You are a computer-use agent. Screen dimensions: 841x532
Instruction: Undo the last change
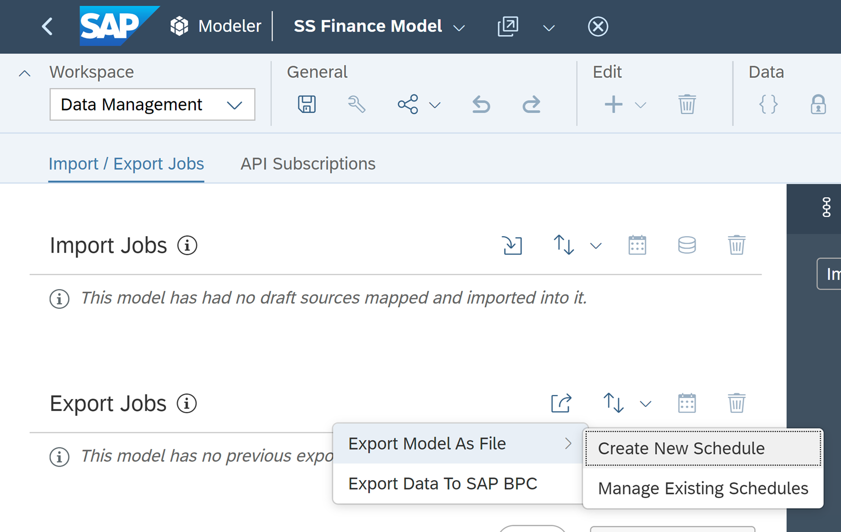pyautogui.click(x=481, y=104)
